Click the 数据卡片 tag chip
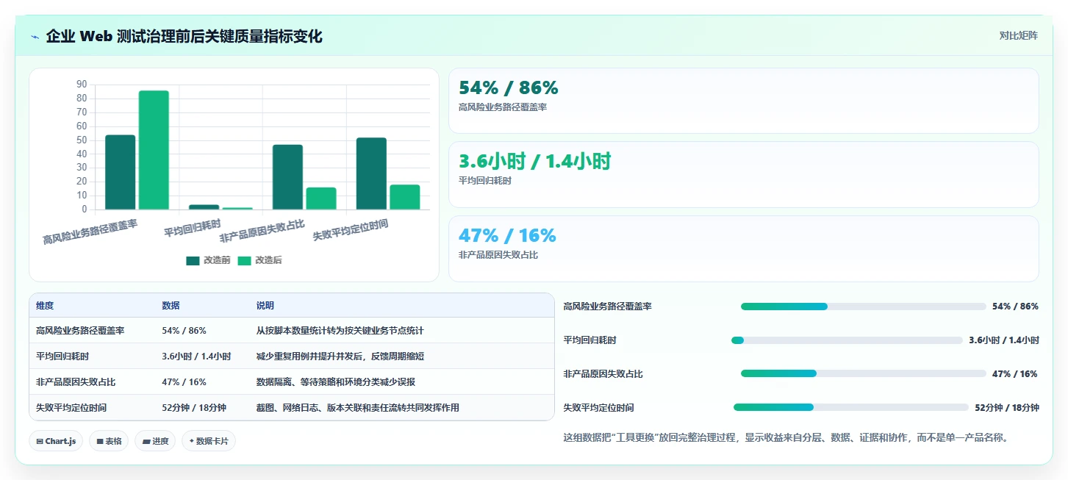The width and height of the screenshot is (1068, 480). (x=209, y=441)
